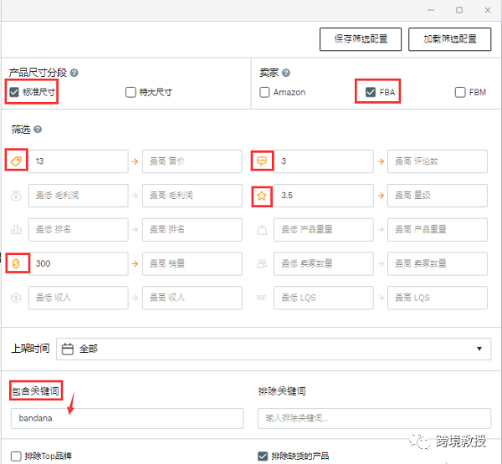Click the LQS filter icon

click(262, 298)
